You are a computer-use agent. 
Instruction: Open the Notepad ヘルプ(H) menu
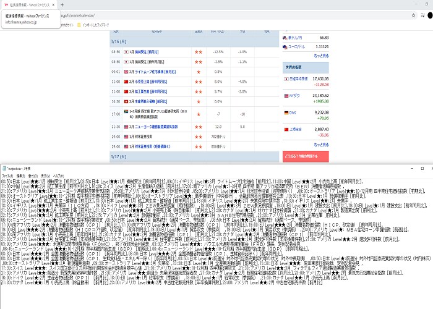(x=59, y=176)
